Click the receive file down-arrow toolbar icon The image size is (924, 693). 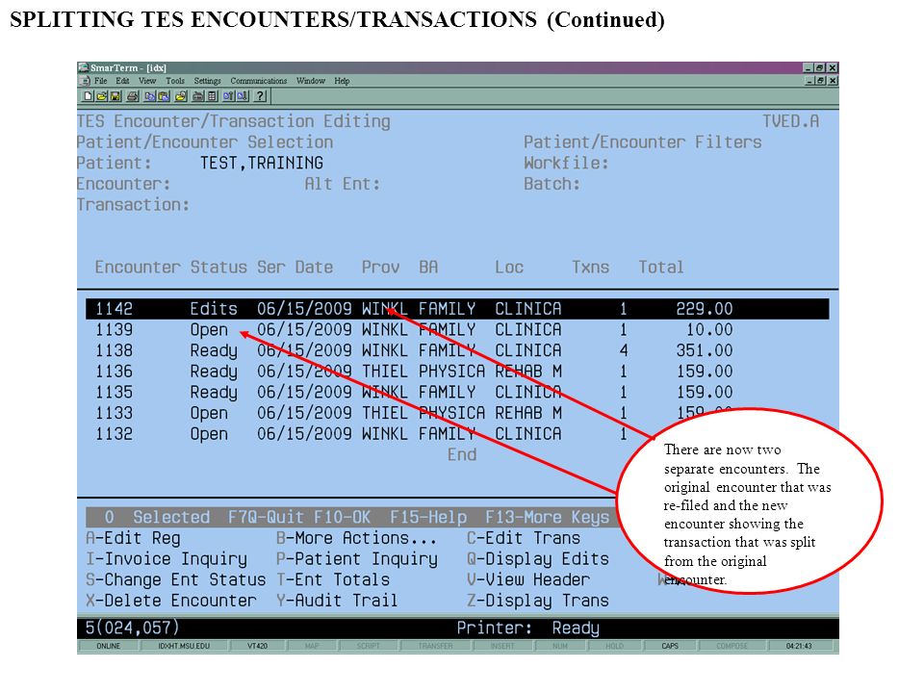click(243, 95)
